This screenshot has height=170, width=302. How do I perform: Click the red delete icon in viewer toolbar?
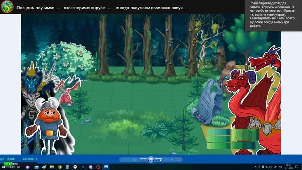click(x=179, y=160)
